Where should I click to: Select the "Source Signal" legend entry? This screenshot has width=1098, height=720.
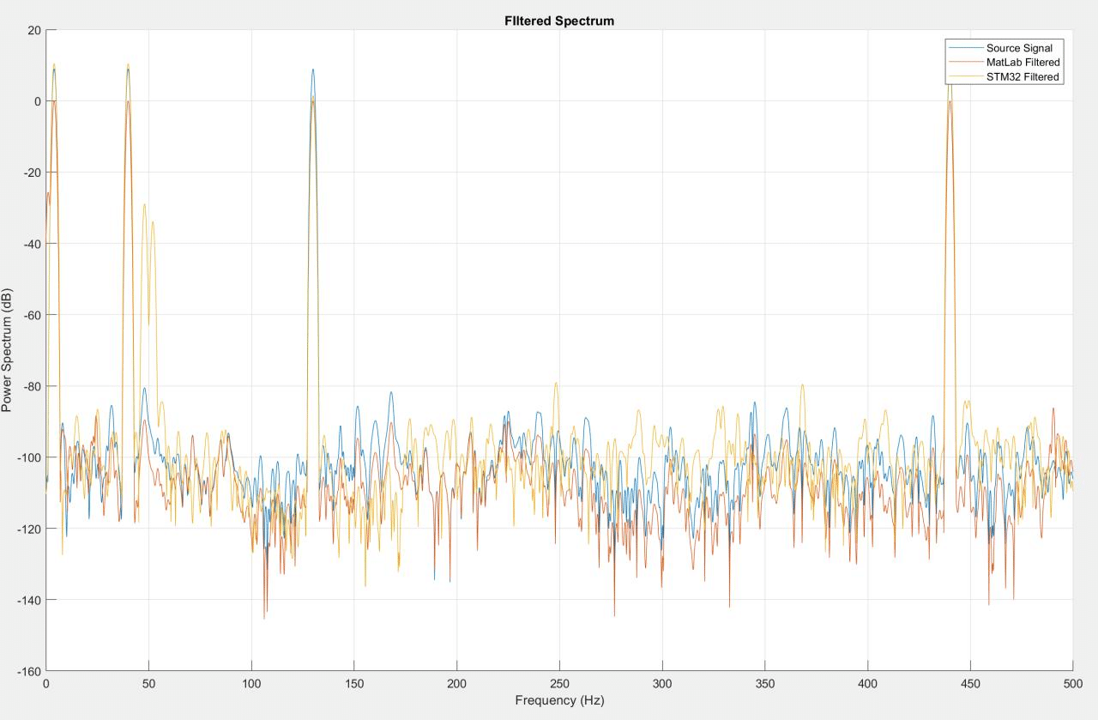pyautogui.click(x=1018, y=48)
